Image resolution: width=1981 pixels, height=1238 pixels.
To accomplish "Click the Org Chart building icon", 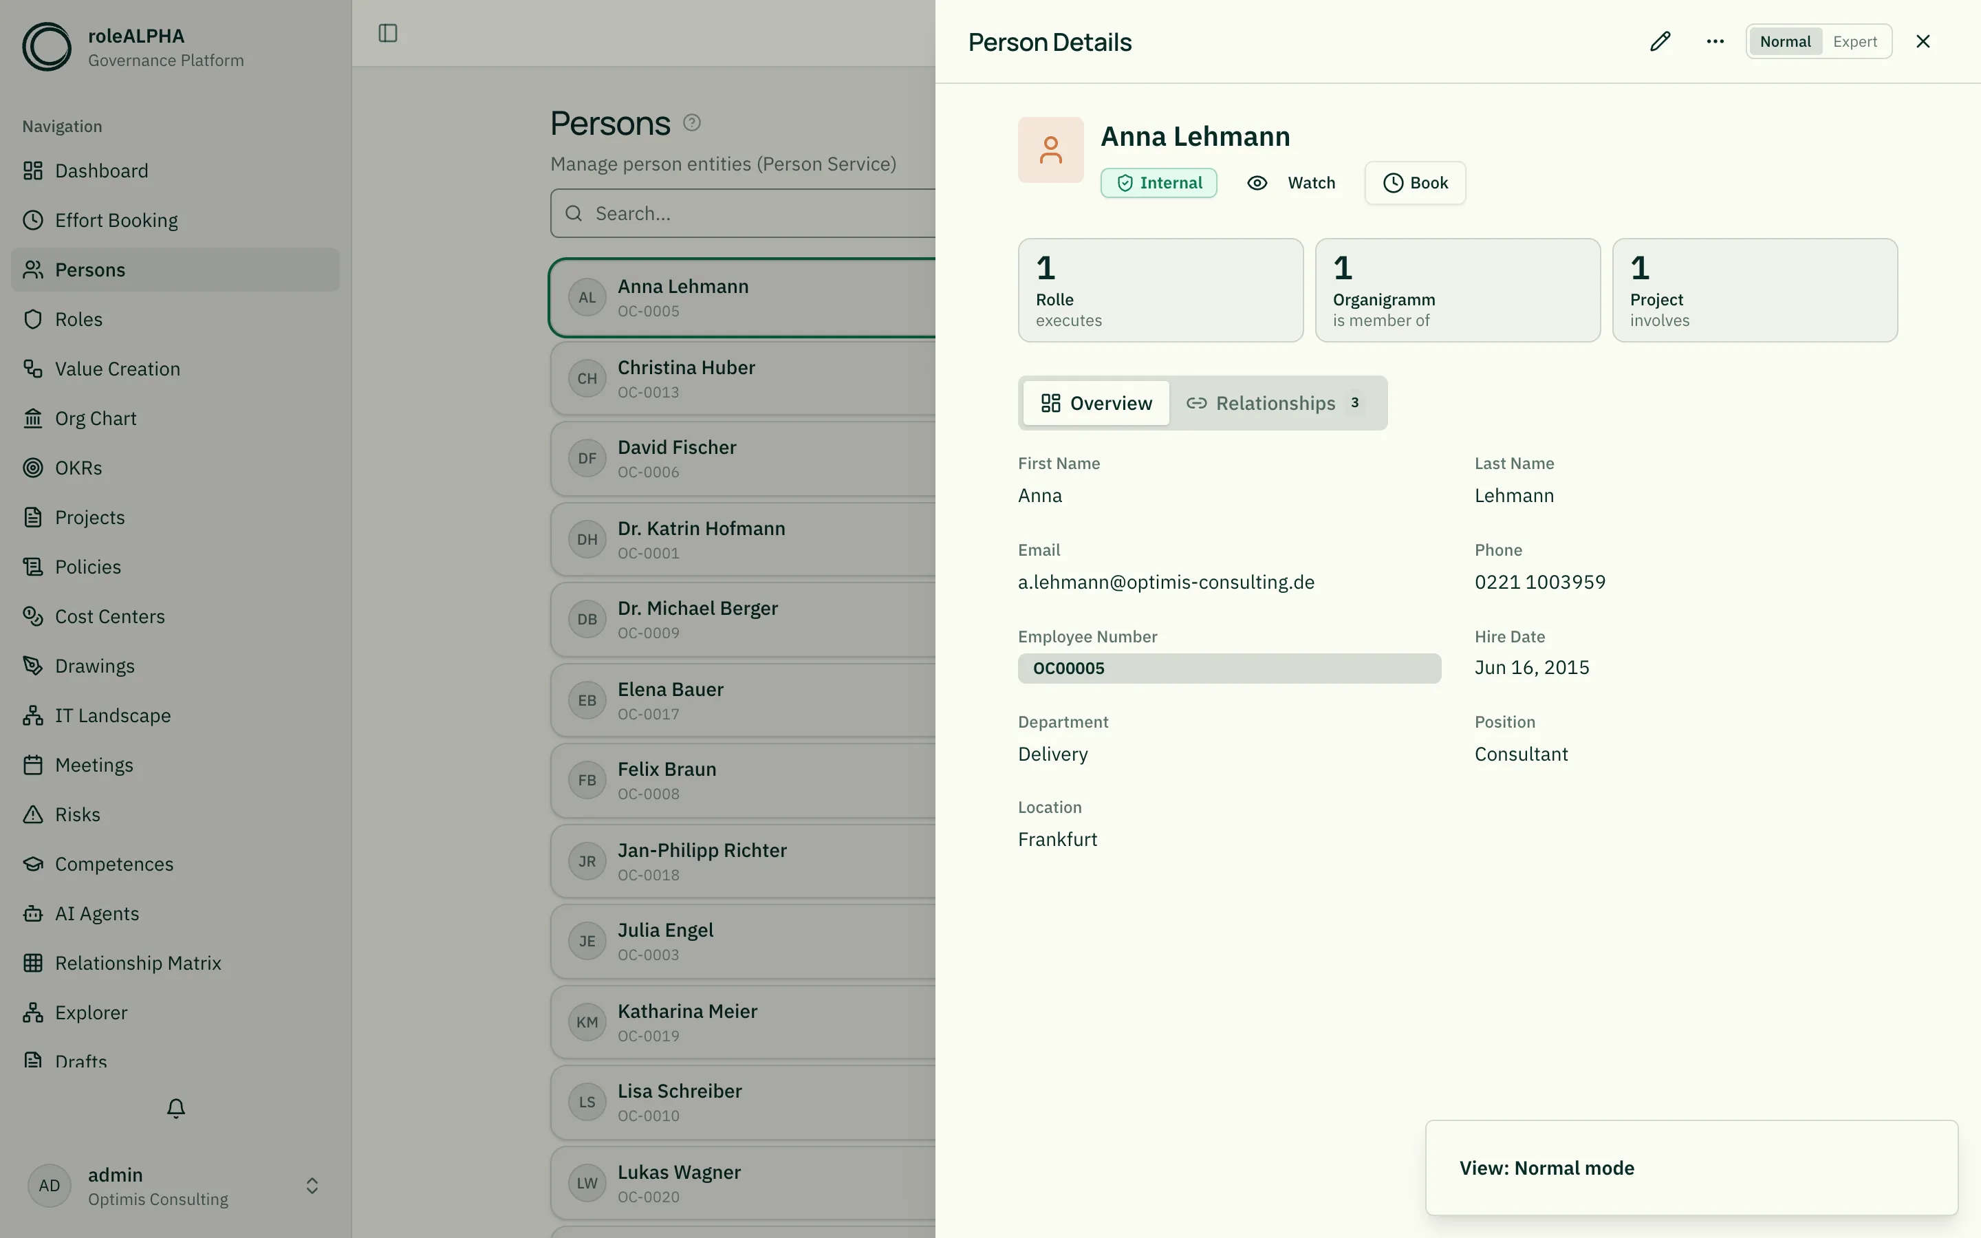I will coord(33,418).
